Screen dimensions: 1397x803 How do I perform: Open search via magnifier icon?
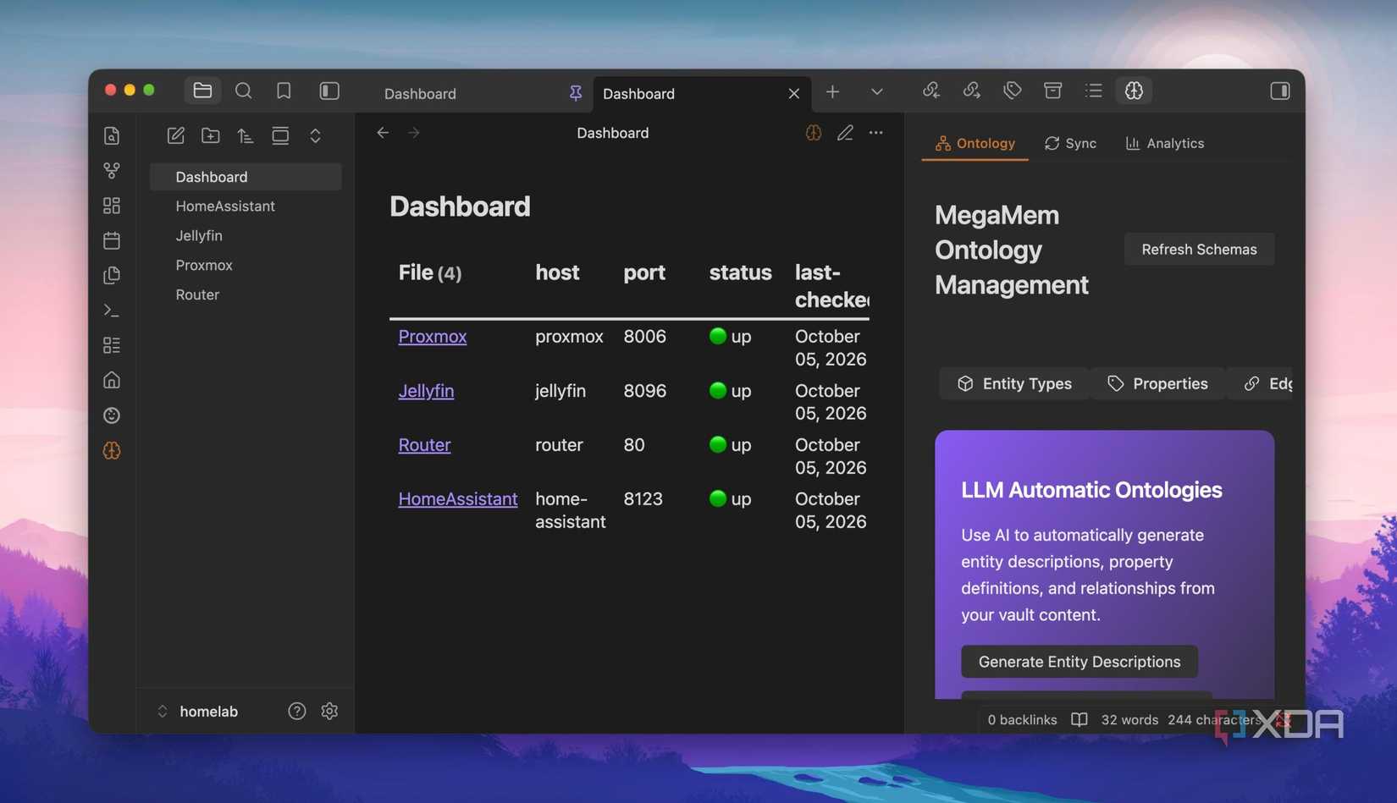(x=243, y=91)
